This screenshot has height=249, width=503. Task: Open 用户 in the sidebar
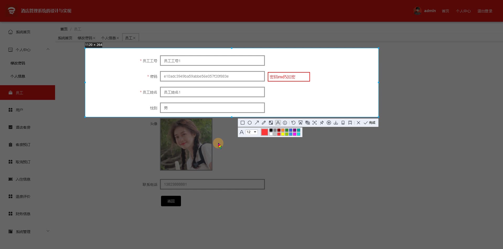tap(28, 110)
